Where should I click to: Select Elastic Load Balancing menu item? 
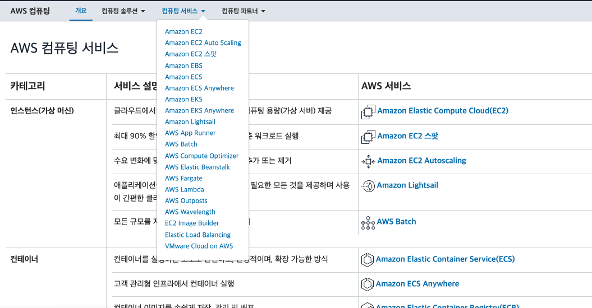198,235
